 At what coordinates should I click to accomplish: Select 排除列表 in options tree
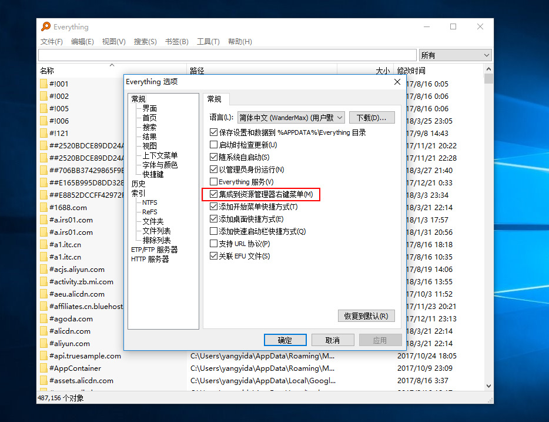pyautogui.click(x=156, y=240)
